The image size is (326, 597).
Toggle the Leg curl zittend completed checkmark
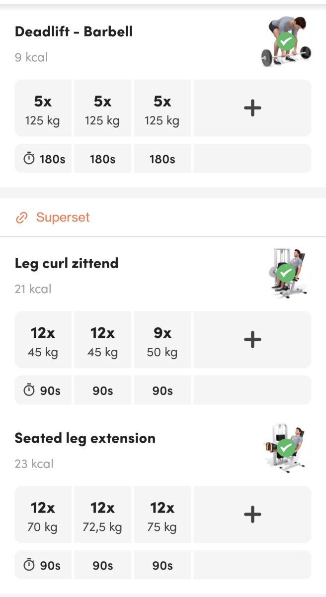(x=286, y=273)
